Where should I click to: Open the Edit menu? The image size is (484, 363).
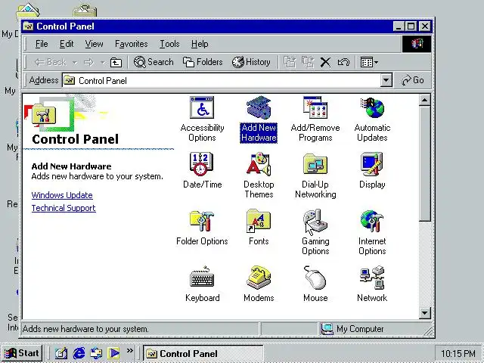(67, 44)
